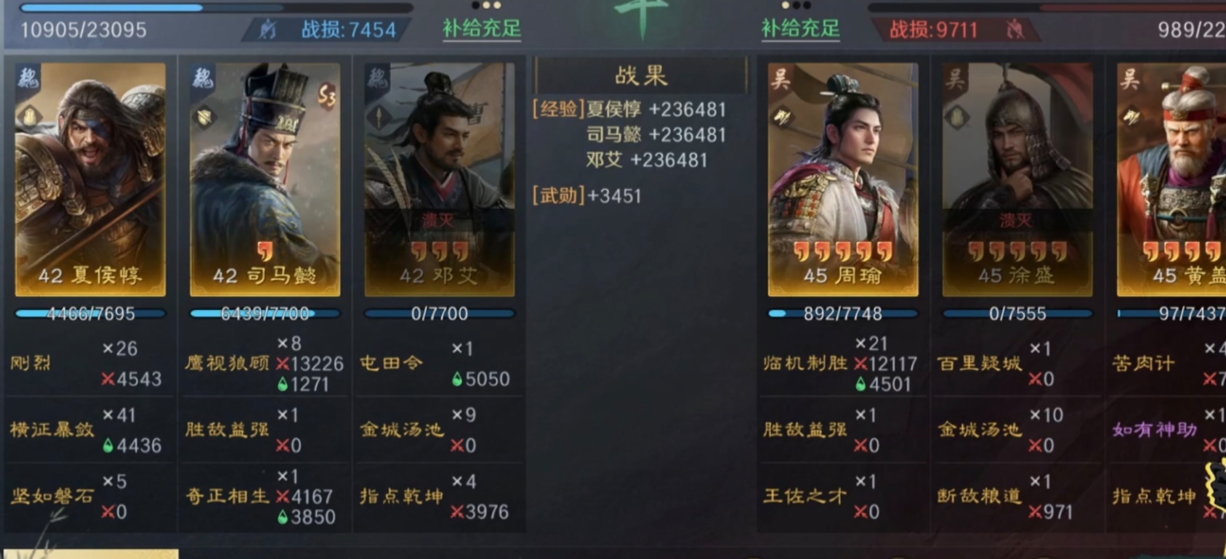1226x559 pixels.
Task: Click the 魏 faction badge on 夏侯惇
Action: (x=29, y=78)
